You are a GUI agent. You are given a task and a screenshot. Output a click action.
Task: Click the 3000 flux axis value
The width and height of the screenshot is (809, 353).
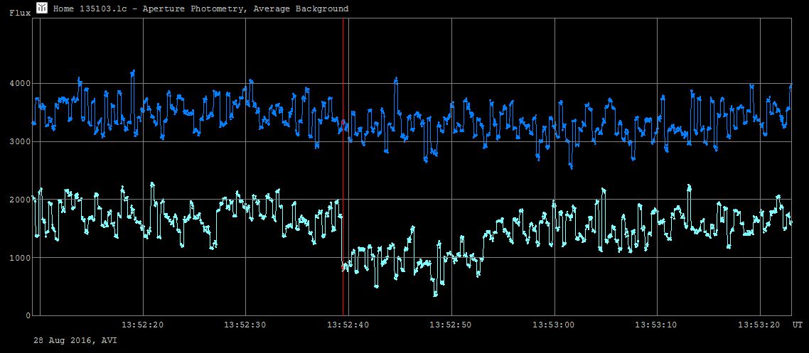[20, 142]
